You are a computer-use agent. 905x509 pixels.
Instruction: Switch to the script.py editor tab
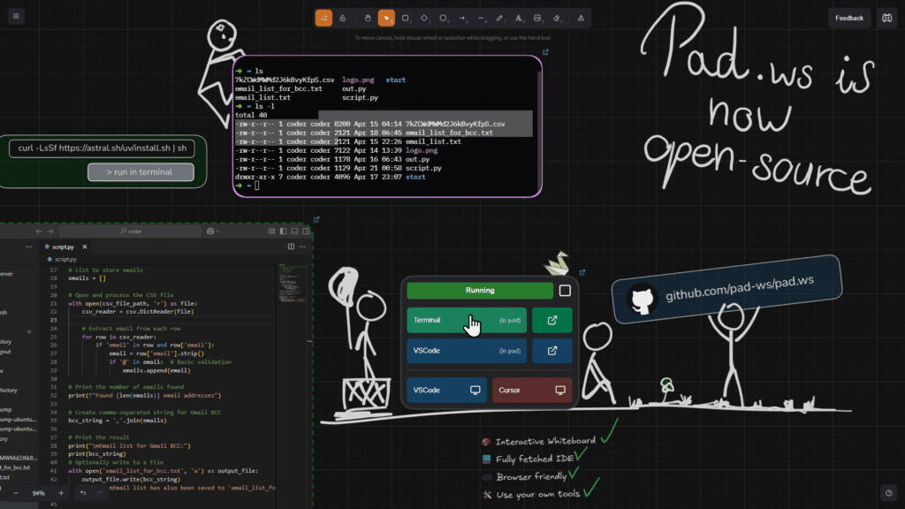point(64,247)
